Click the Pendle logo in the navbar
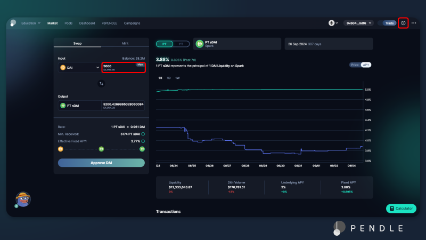Image resolution: width=426 pixels, height=240 pixels. click(13, 23)
